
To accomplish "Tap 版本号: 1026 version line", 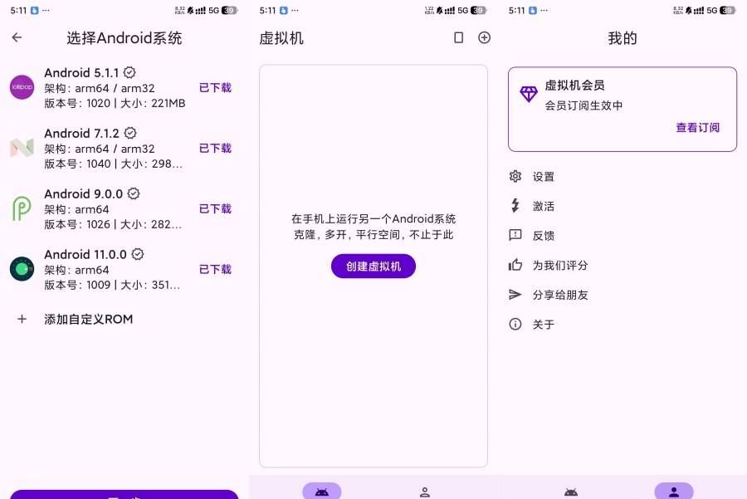I will (113, 224).
